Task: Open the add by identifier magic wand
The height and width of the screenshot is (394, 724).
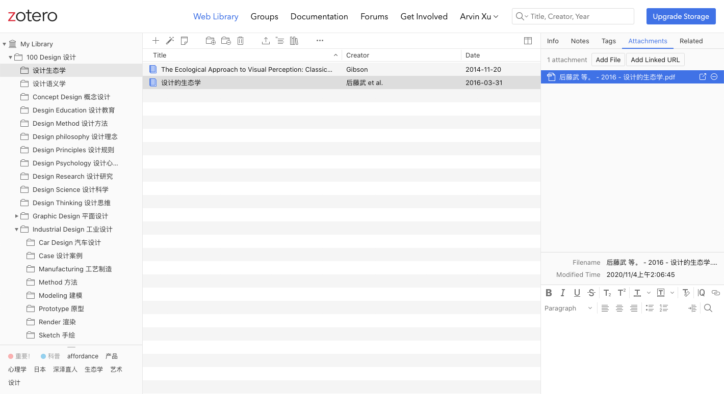Action: click(x=170, y=41)
